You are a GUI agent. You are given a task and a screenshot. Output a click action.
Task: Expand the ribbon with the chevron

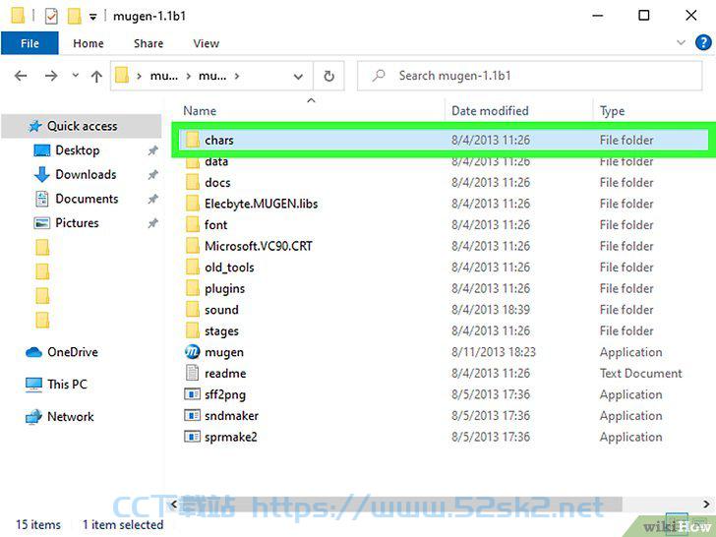[681, 43]
